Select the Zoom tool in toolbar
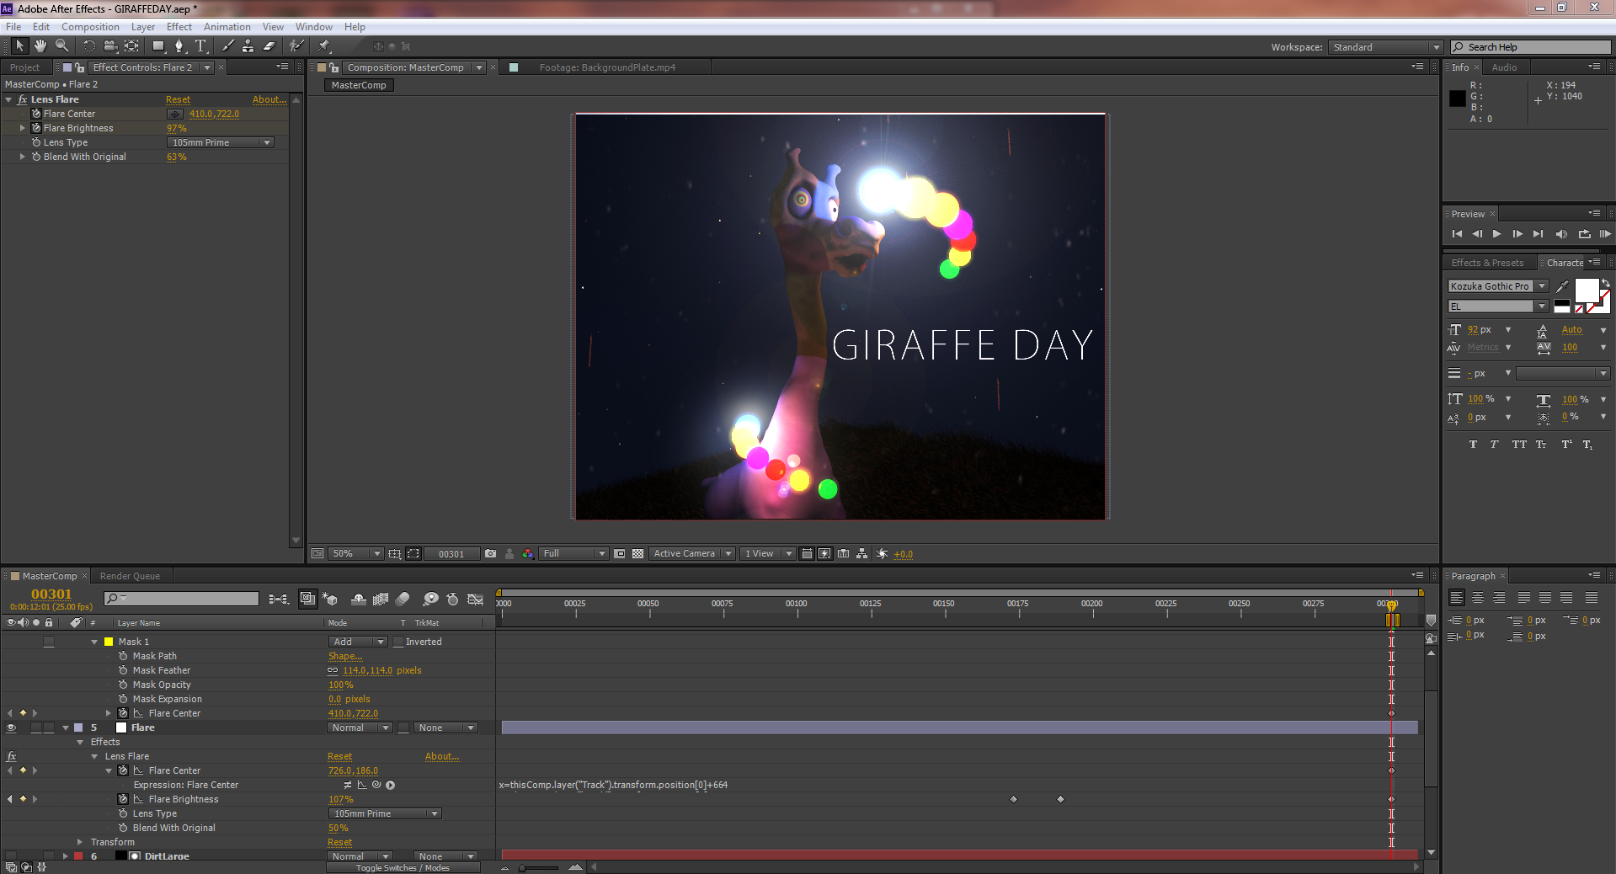Screen dimensions: 1616x874 (x=62, y=46)
